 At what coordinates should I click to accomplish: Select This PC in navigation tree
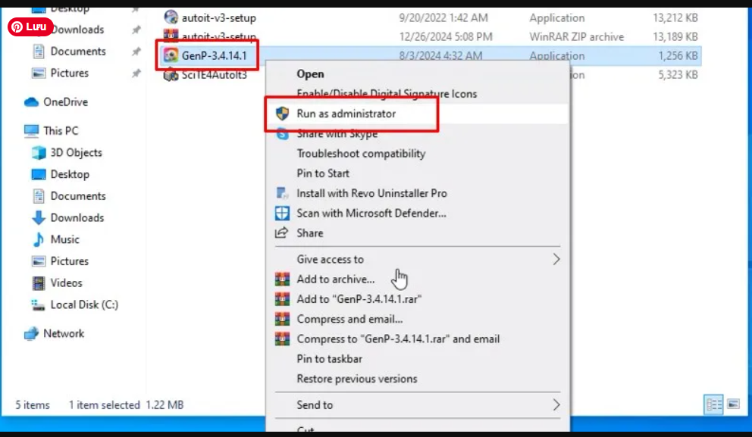pyautogui.click(x=60, y=131)
